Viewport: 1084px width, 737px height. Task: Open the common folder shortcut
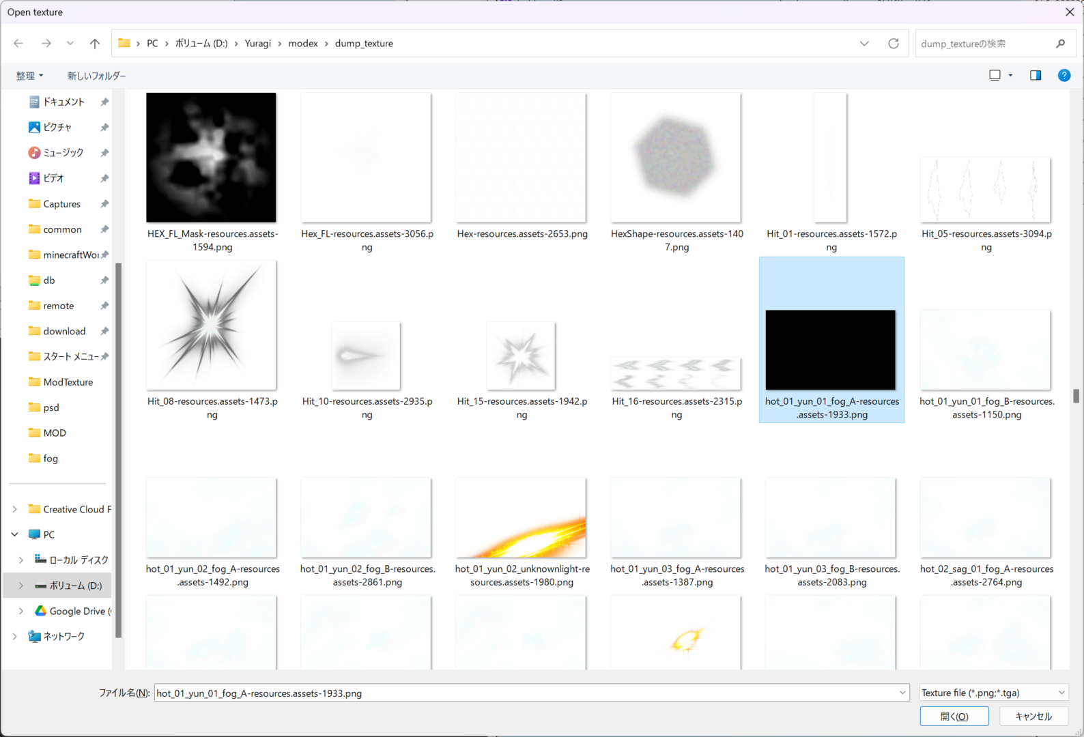pyautogui.click(x=62, y=229)
